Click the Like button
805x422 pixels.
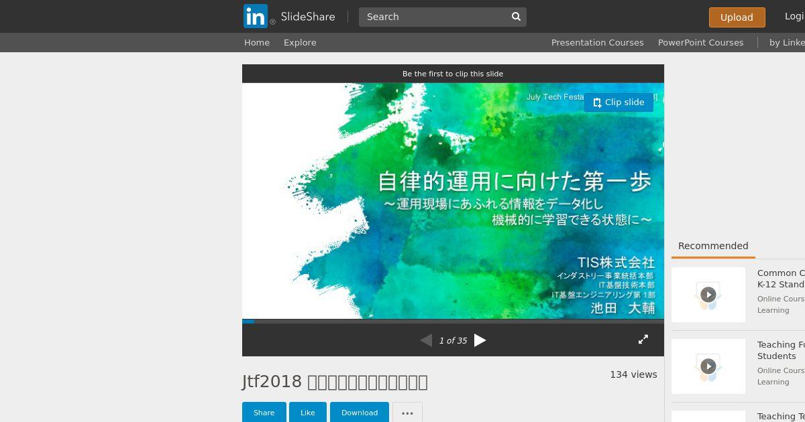[x=307, y=413]
